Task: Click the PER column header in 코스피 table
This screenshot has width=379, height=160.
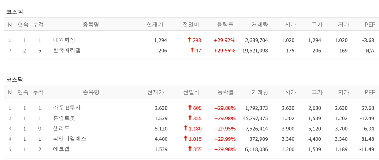Action: (x=370, y=25)
